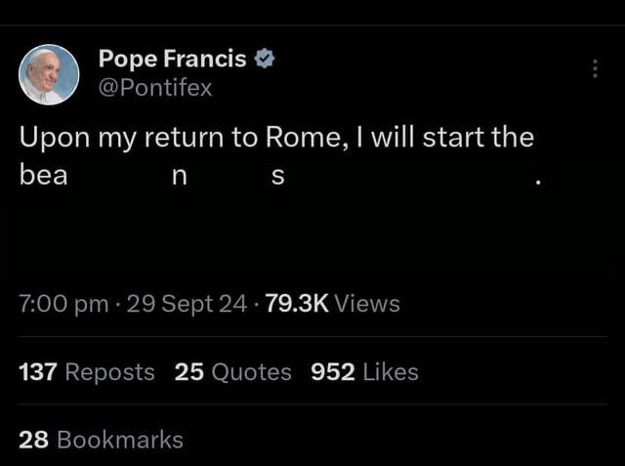Click the 28 Bookmarks count

pyautogui.click(x=101, y=440)
